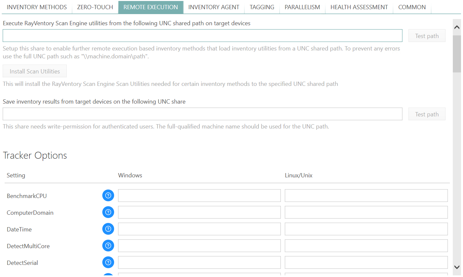The image size is (463, 277).
Task: Click the scan utilities UNC path field
Action: [x=202, y=35]
